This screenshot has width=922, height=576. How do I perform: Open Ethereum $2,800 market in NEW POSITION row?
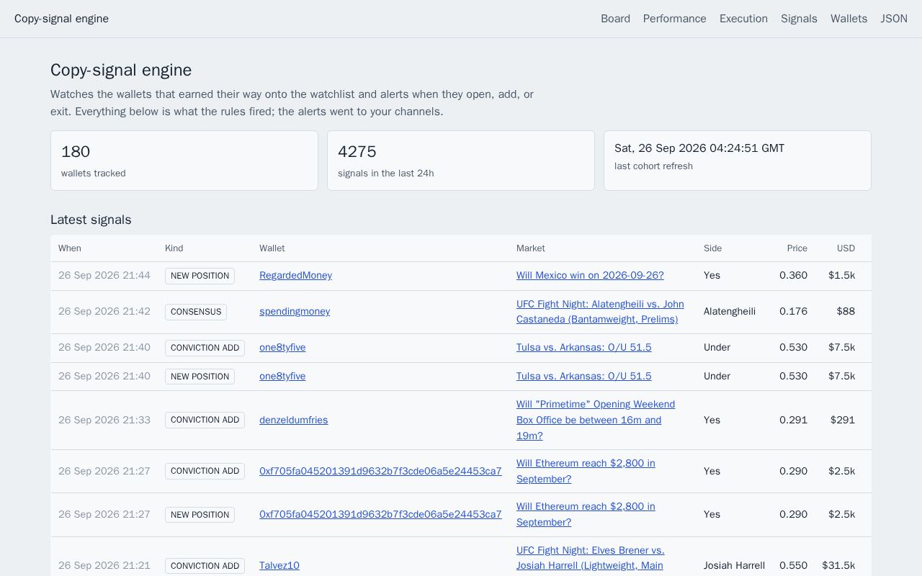coord(586,515)
